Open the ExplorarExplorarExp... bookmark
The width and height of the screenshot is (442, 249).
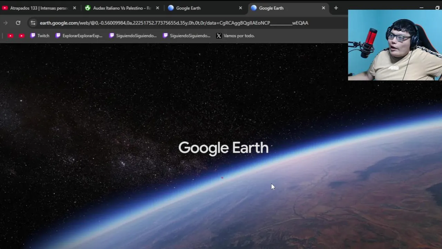pyautogui.click(x=79, y=36)
